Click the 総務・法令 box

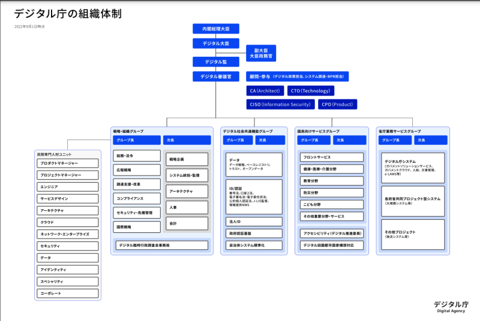click(137, 156)
